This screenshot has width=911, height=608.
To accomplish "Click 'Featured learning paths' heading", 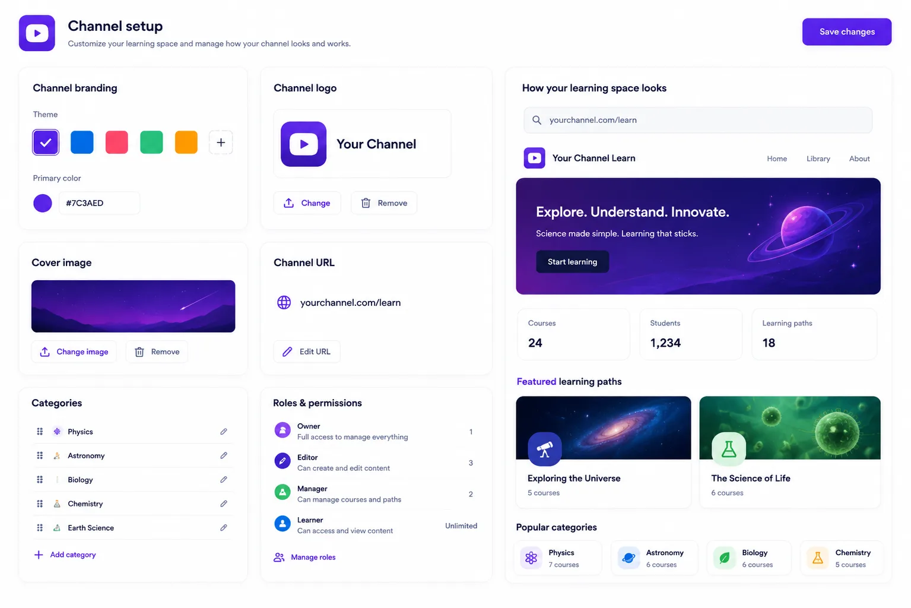I will coord(569,382).
